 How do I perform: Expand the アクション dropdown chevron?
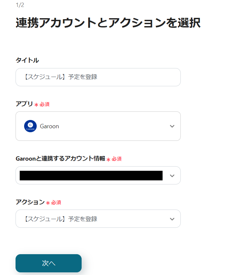tap(172, 218)
